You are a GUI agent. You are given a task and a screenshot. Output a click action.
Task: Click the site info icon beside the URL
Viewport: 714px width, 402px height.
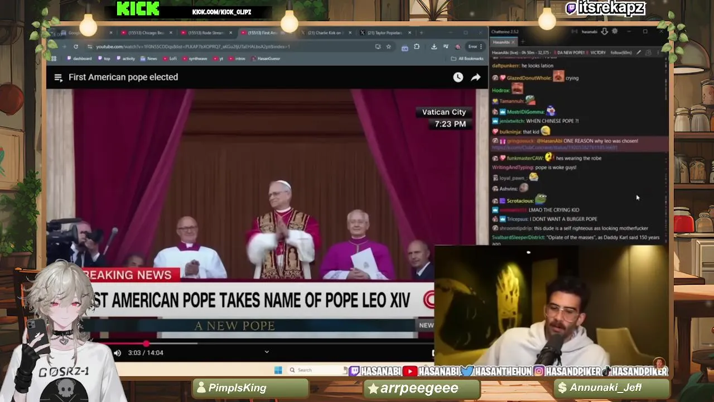point(90,46)
